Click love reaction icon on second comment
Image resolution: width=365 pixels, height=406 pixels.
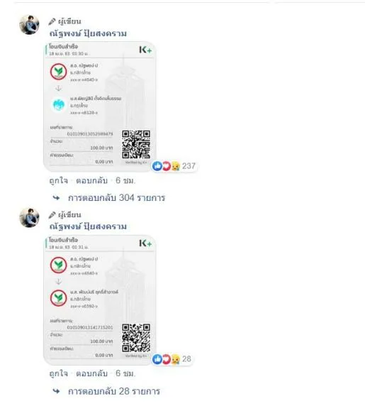tap(166, 359)
